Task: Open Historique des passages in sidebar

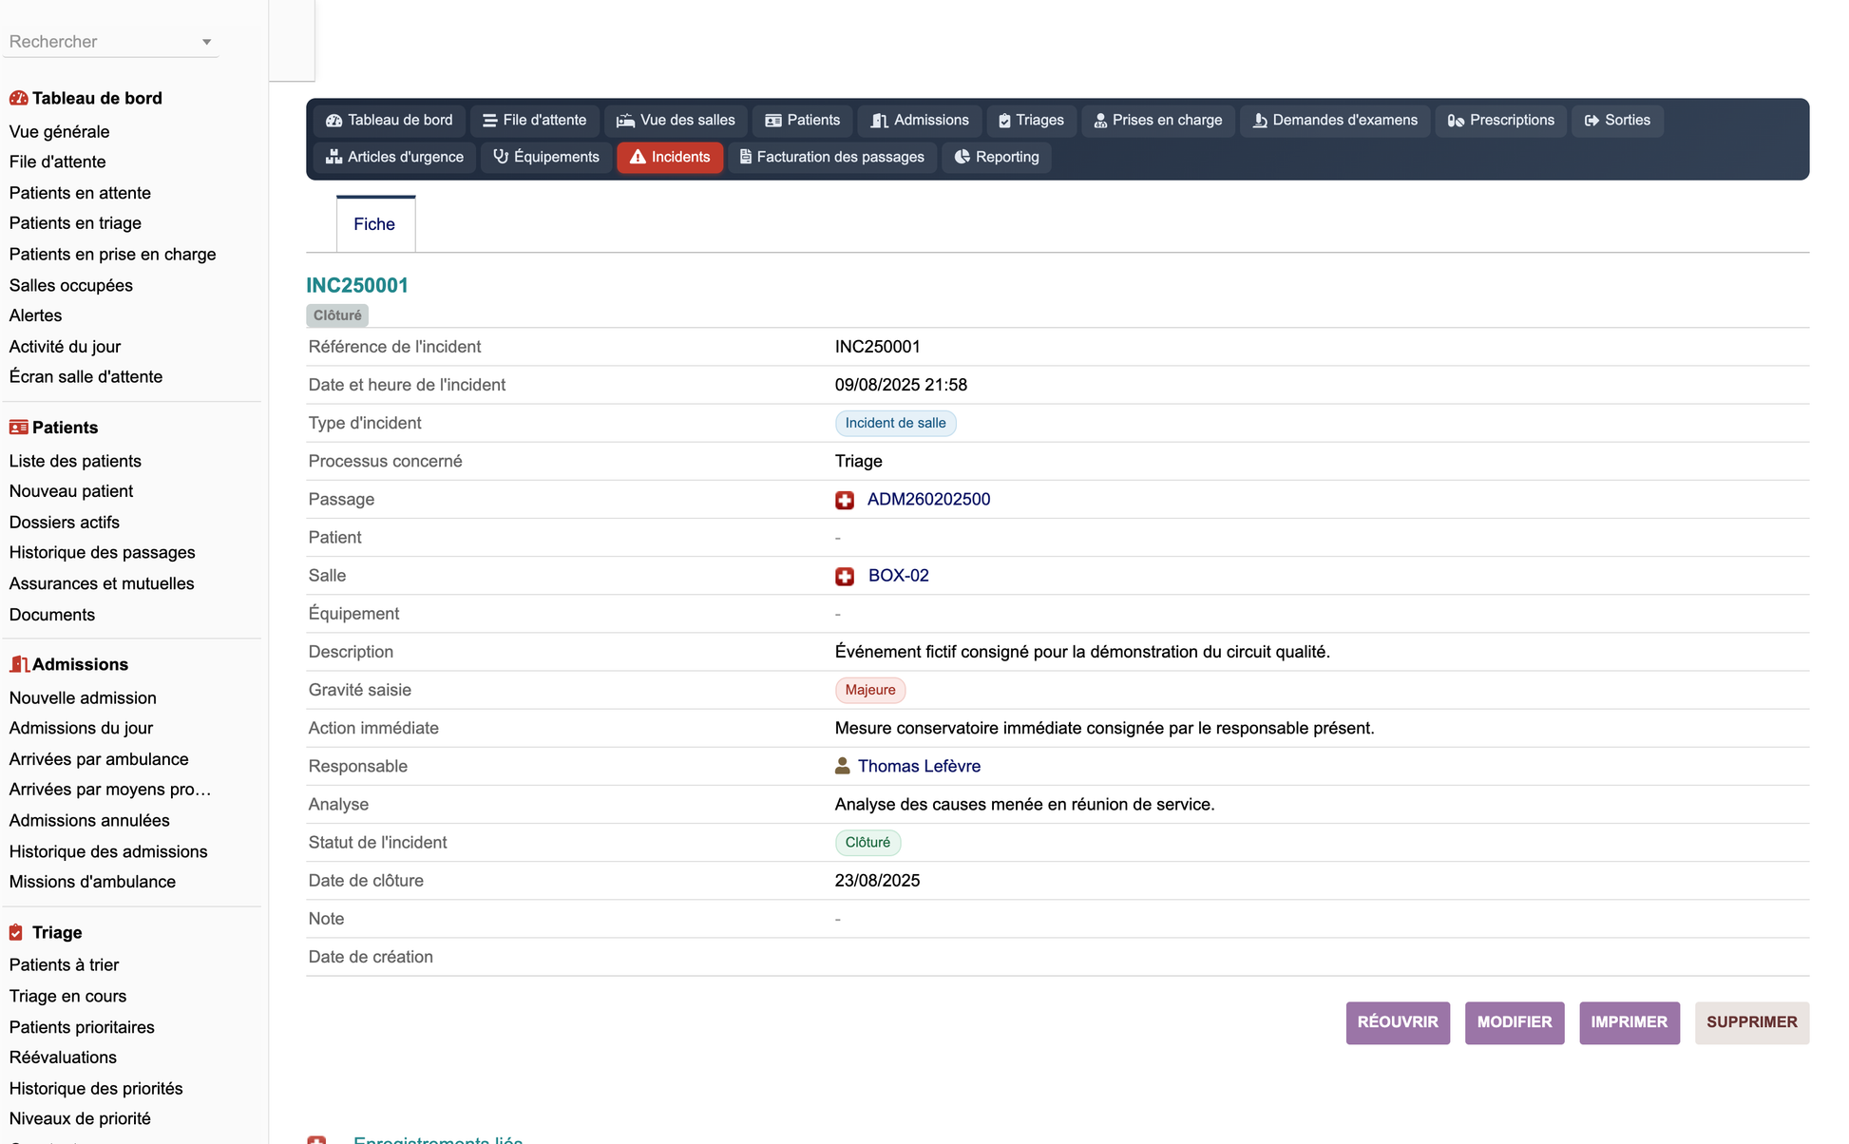Action: pyautogui.click(x=102, y=553)
